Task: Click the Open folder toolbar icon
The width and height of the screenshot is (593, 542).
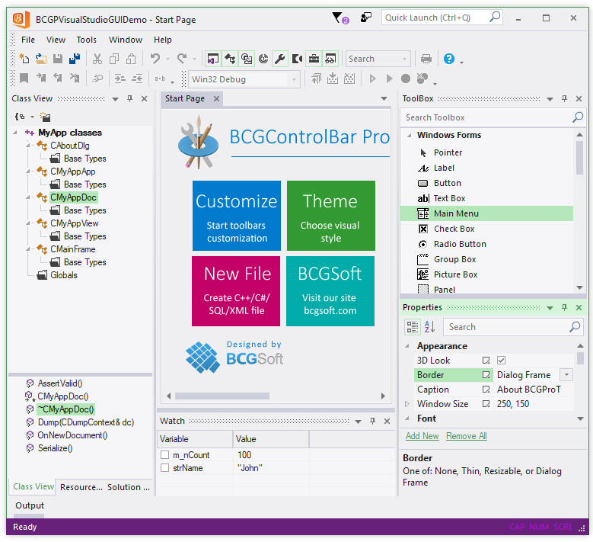Action: pos(41,59)
